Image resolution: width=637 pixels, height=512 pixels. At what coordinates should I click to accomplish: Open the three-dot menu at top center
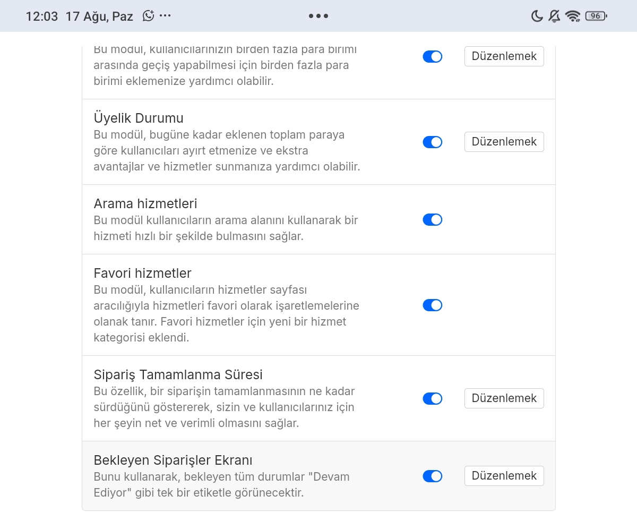click(318, 16)
